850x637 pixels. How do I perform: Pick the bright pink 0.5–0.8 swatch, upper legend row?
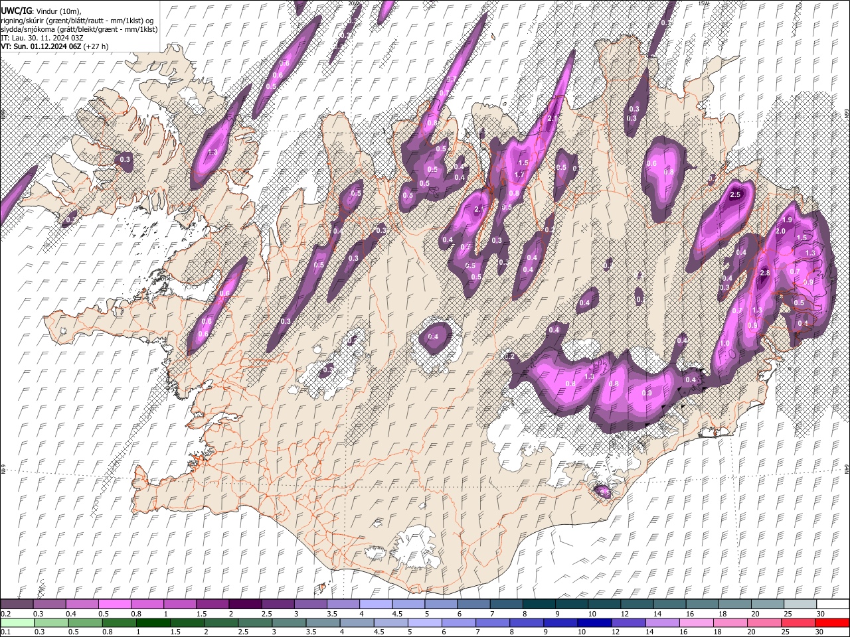pos(114,604)
